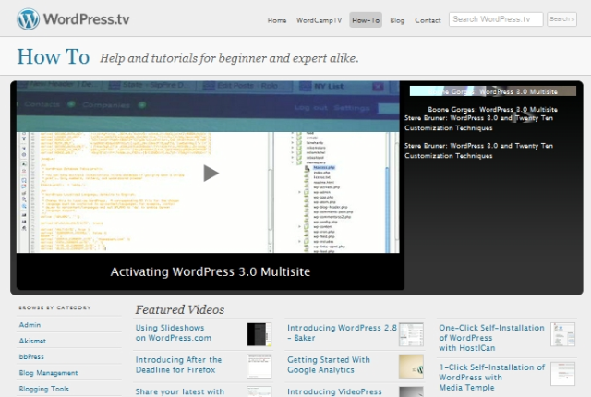Screen dimensions: 591x397
Task: Go to the Blog nav link
Action: pyautogui.click(x=397, y=20)
